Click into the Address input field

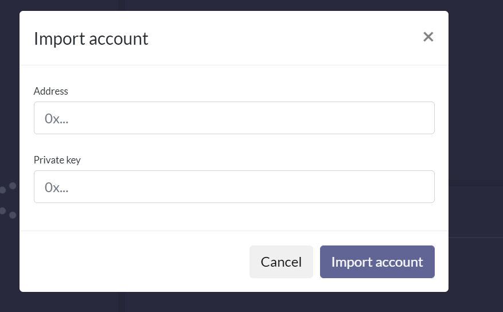(234, 118)
